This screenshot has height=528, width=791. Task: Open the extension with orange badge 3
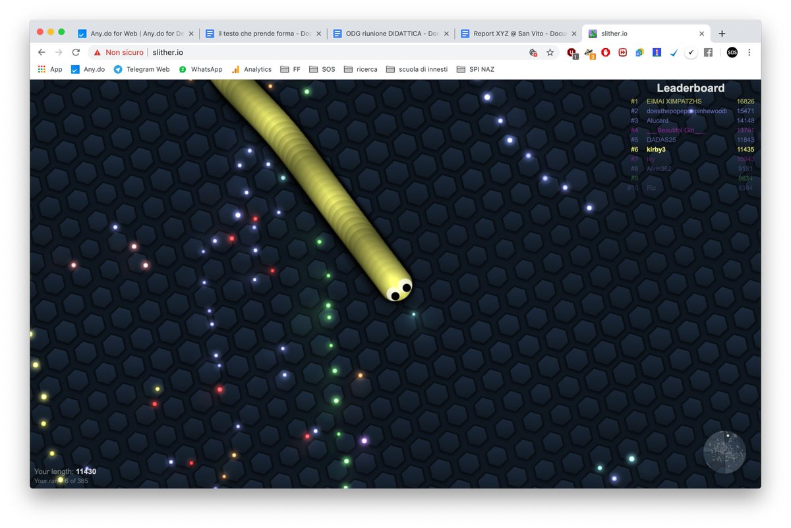(589, 53)
